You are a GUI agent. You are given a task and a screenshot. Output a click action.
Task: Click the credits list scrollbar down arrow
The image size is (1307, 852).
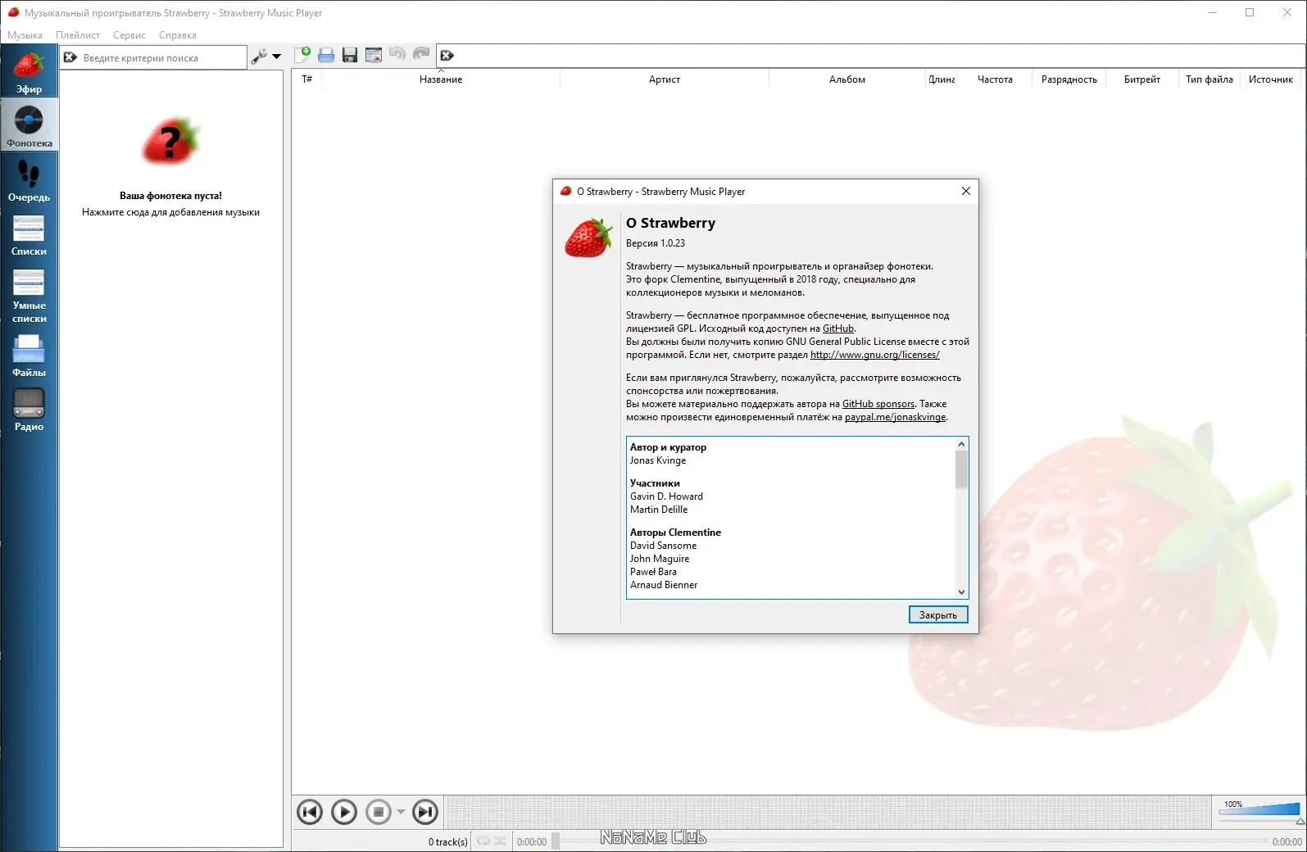coord(962,592)
